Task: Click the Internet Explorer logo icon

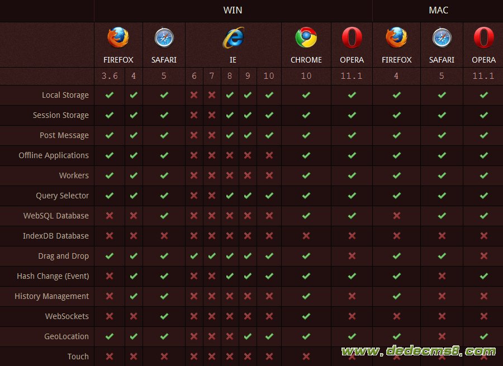Action: [233, 38]
